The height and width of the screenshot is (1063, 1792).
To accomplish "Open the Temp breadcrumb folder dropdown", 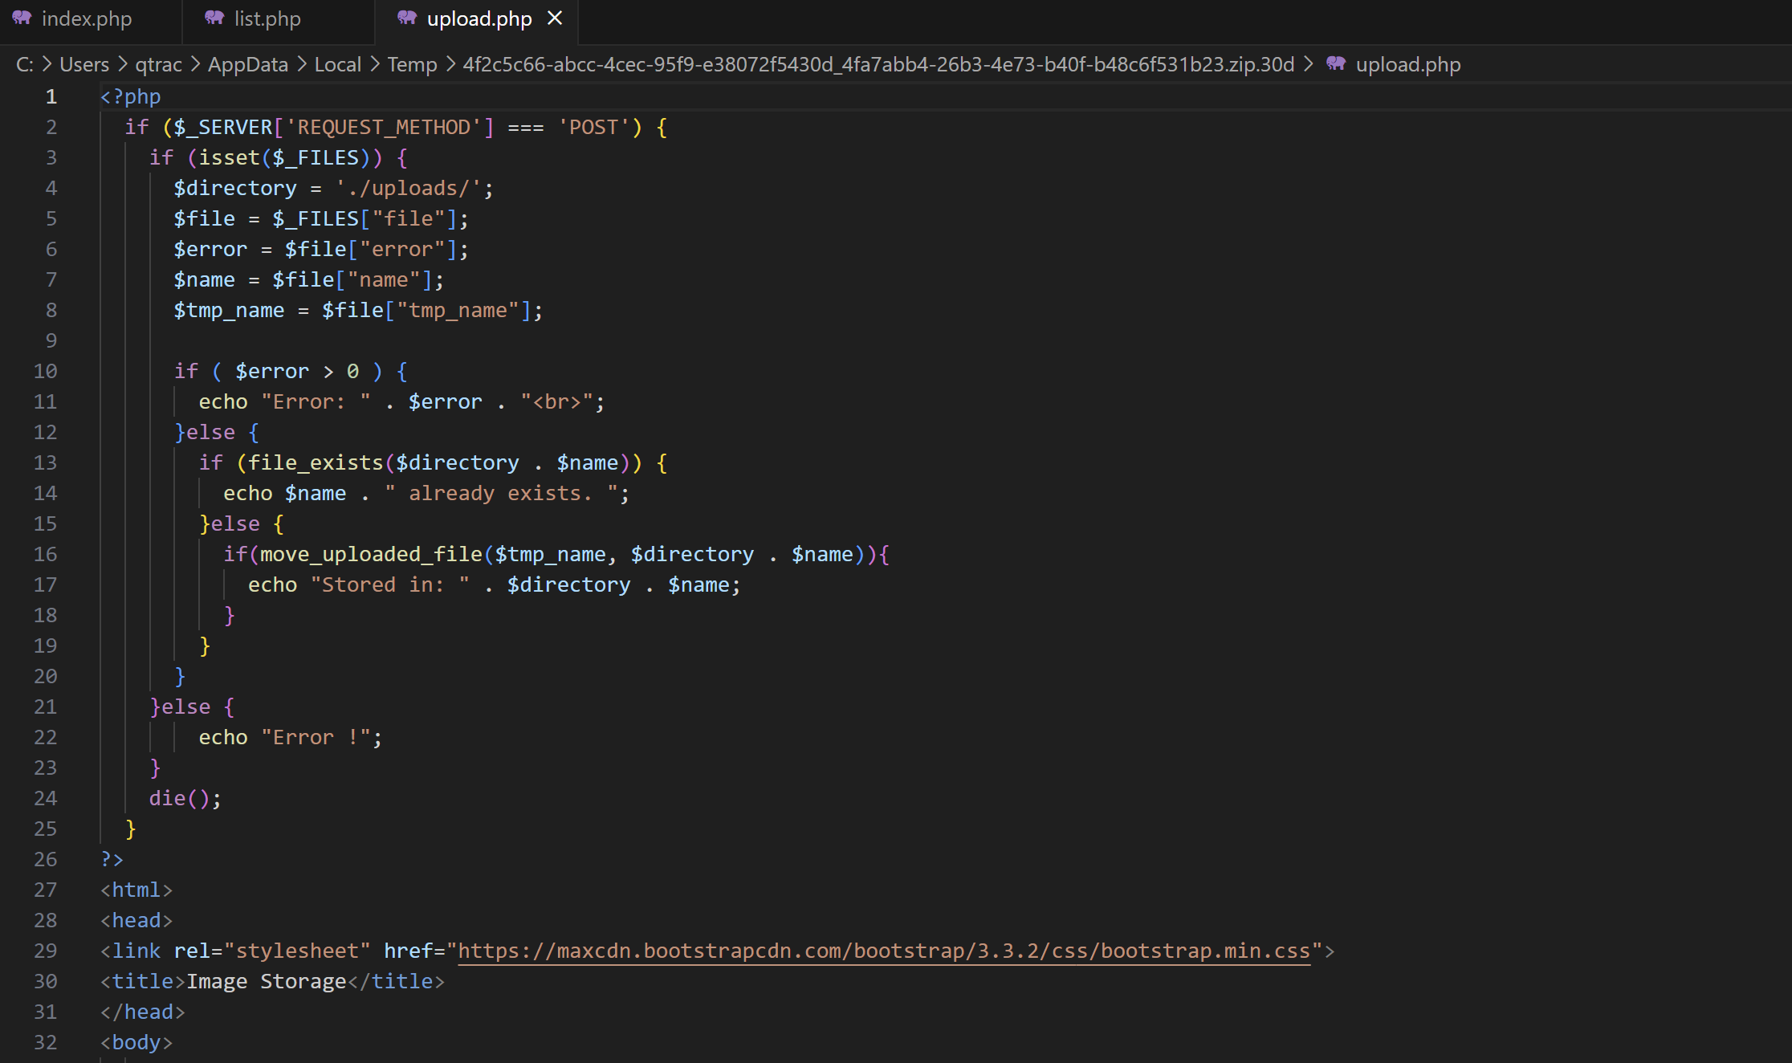I will click(x=412, y=65).
